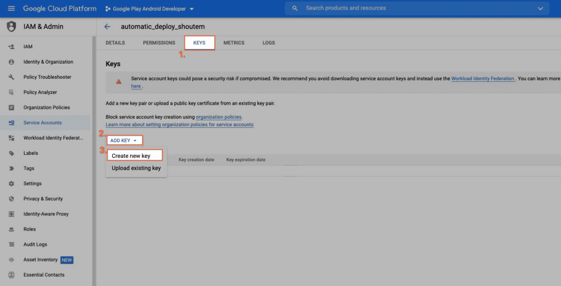The width and height of the screenshot is (561, 286).
Task: Open the Google Play Android Developer project selector
Action: click(150, 9)
